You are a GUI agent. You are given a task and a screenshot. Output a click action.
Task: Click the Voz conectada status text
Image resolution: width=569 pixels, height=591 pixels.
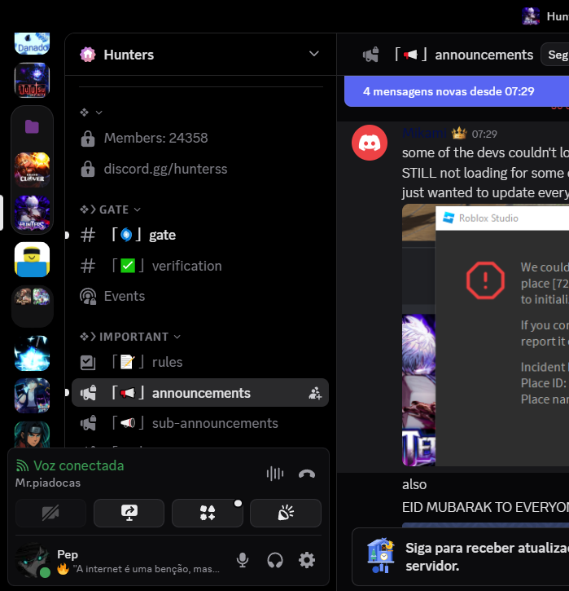(x=79, y=465)
